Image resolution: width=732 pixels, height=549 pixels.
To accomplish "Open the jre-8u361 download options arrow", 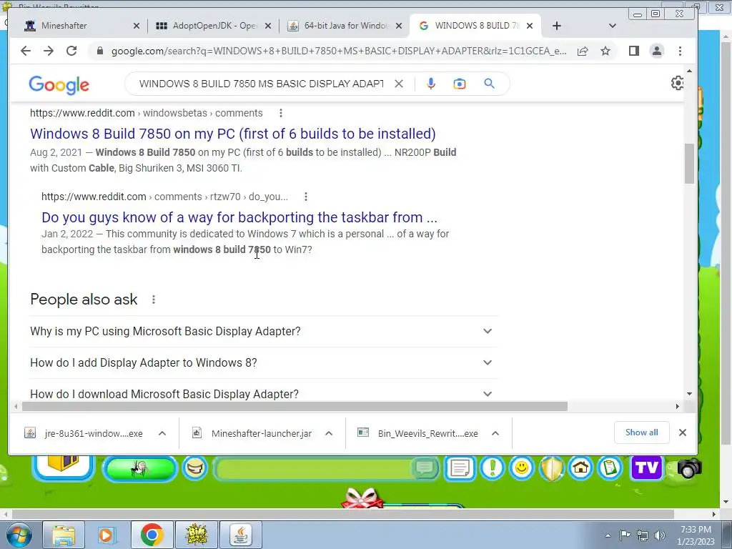I will (162, 433).
